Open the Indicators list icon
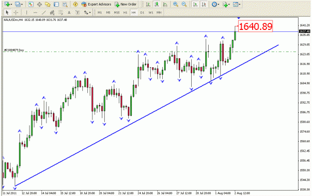 pyautogui.click(x=225, y=4)
